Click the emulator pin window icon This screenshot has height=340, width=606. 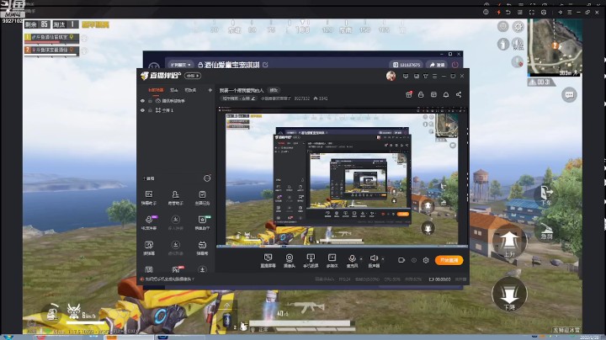[x=560, y=13]
